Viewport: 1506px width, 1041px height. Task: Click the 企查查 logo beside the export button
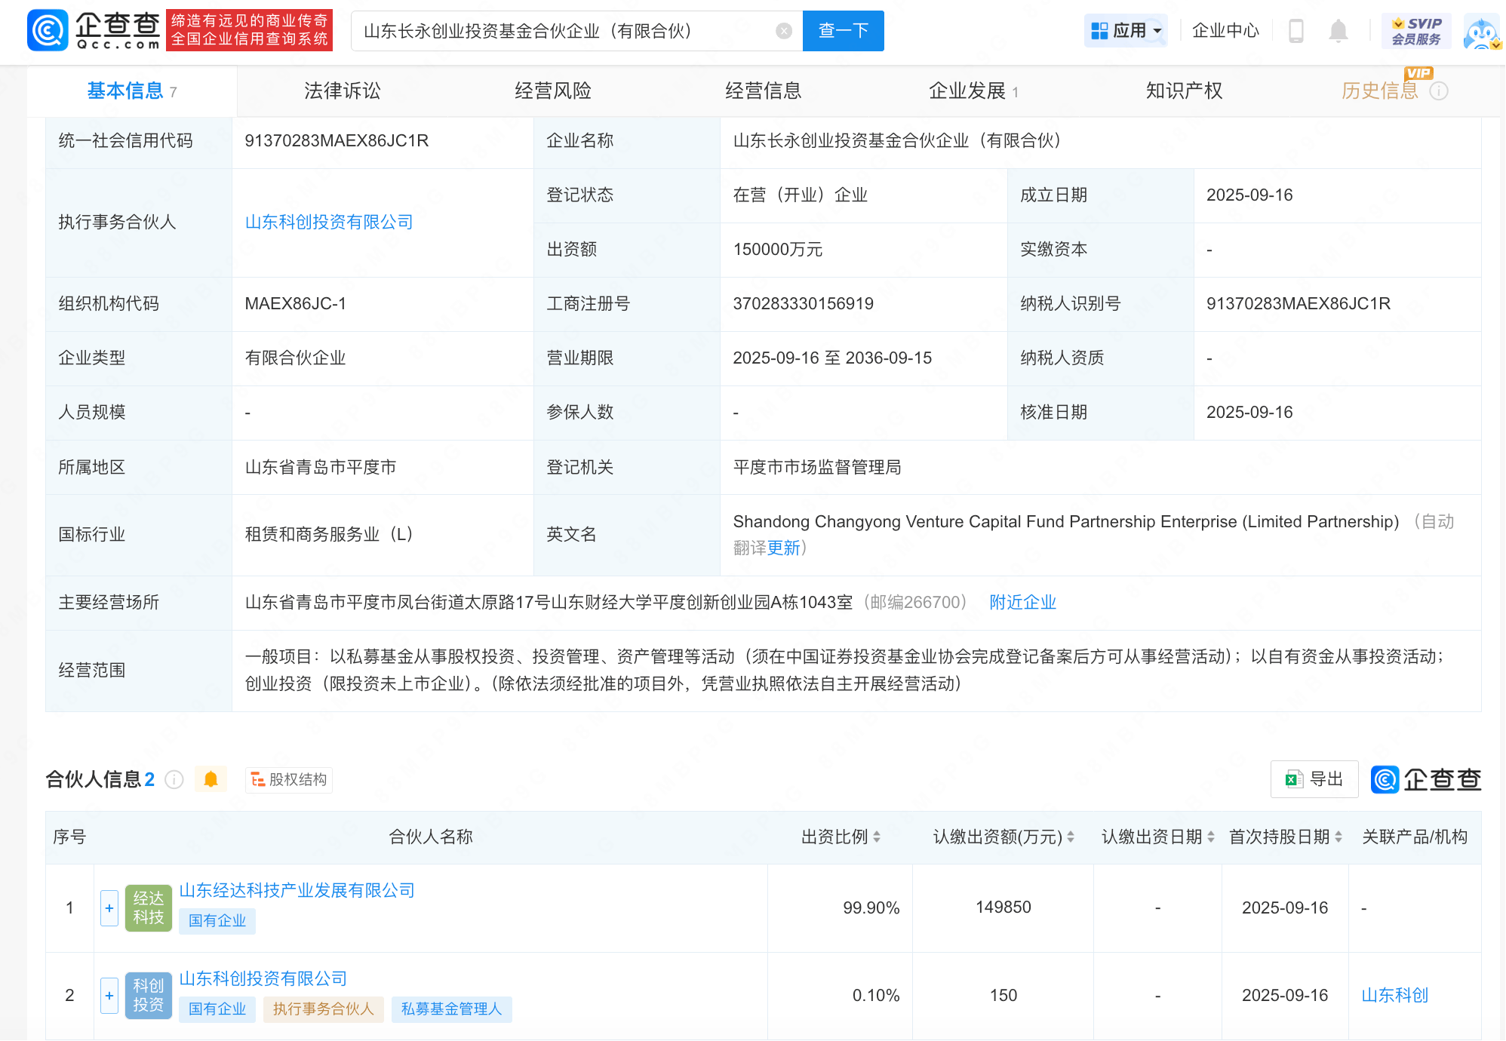tap(1426, 779)
